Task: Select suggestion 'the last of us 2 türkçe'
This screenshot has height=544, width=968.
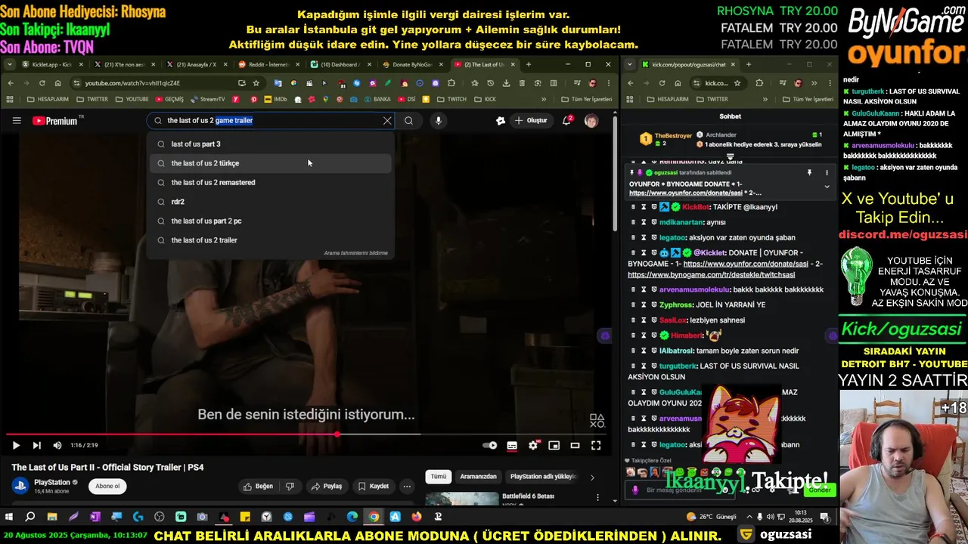Action: 270,163
